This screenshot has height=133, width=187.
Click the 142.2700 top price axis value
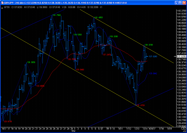(x=182, y=11)
